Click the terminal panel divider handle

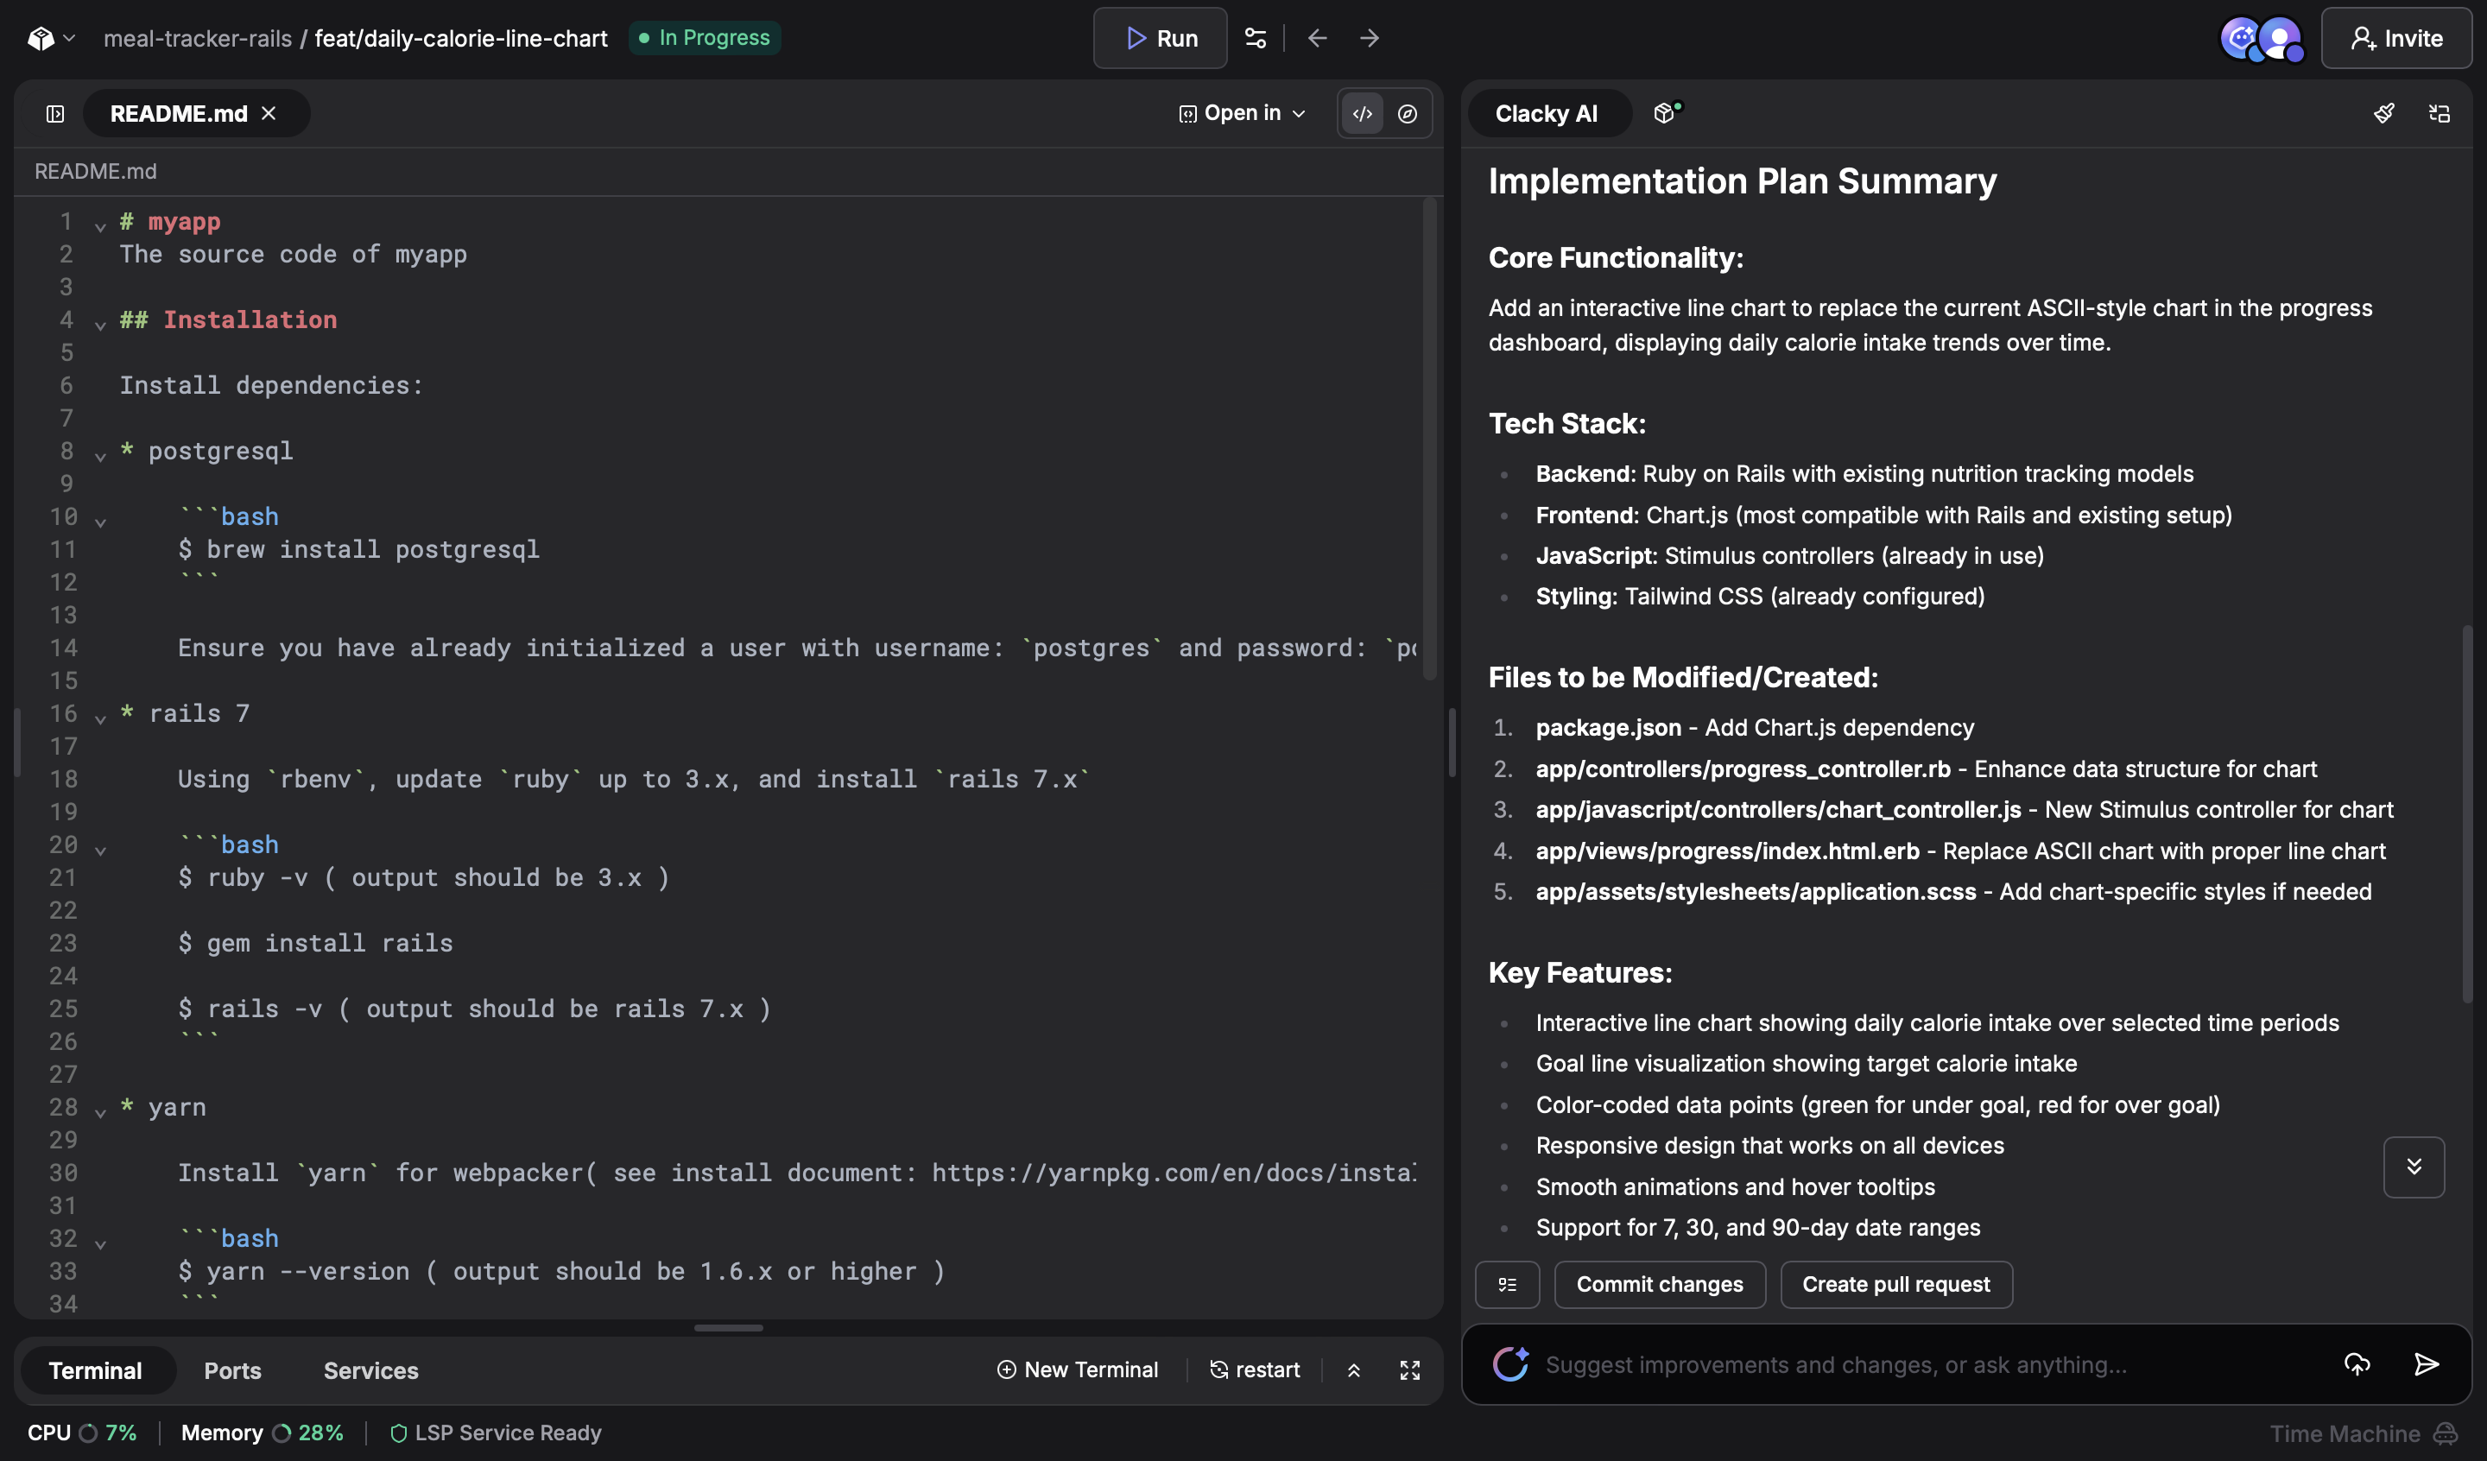point(728,1328)
